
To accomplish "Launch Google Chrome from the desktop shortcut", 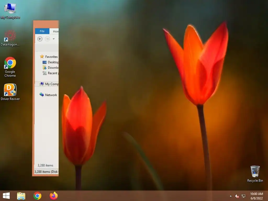I will tap(10, 67).
